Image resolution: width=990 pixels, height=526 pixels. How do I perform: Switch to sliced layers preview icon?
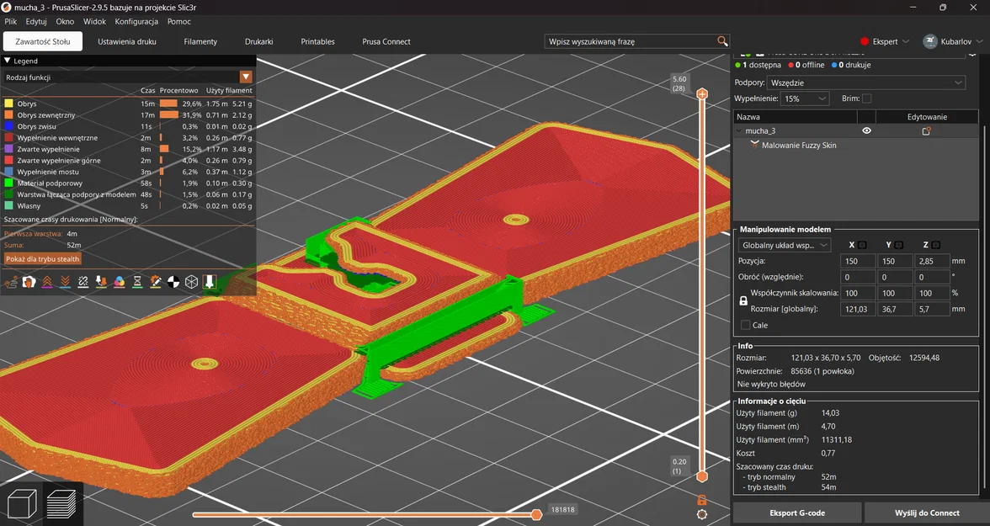tap(61, 504)
